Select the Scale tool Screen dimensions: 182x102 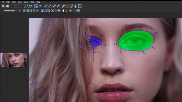pos(71,6)
